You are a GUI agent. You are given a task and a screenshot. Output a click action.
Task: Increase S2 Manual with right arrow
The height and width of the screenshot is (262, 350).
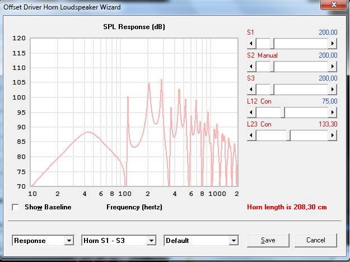point(333,67)
